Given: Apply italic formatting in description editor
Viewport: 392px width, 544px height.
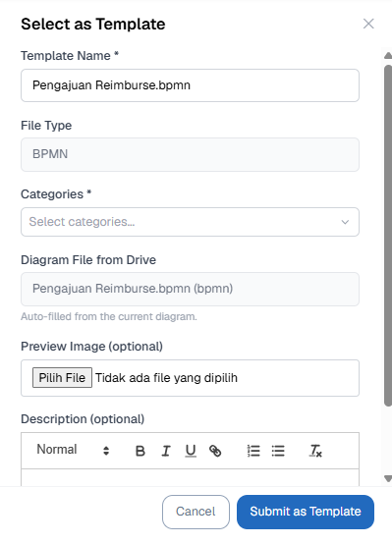Looking at the screenshot, I should (x=166, y=451).
